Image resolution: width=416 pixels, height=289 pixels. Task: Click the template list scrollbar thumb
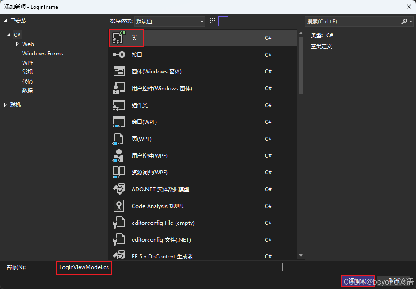(301, 66)
